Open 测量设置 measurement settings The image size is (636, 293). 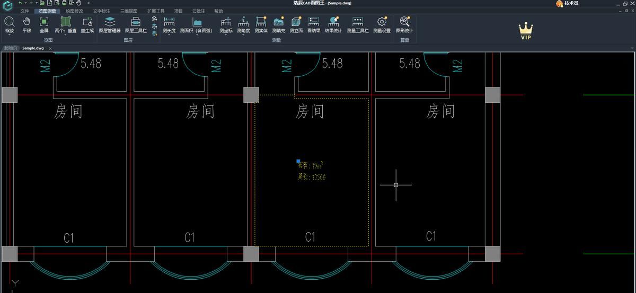pos(382,24)
